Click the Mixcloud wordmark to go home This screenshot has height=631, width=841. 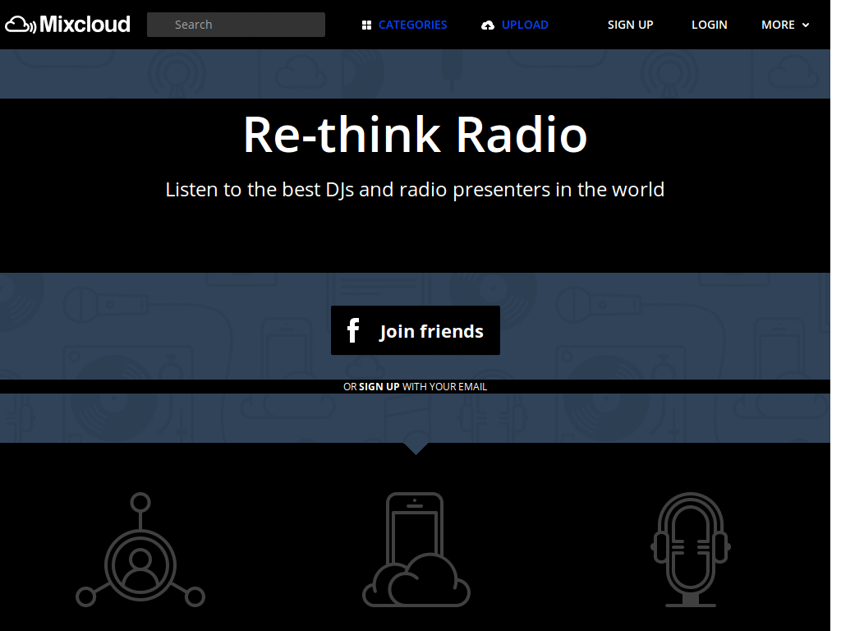85,24
